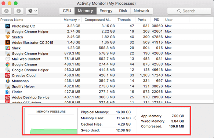Select the Slack process name

(16, 48)
